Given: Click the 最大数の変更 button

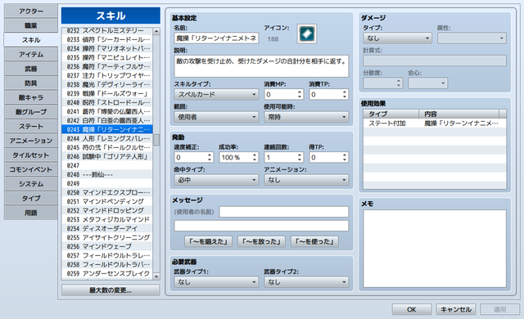Looking at the screenshot, I should tap(111, 290).
